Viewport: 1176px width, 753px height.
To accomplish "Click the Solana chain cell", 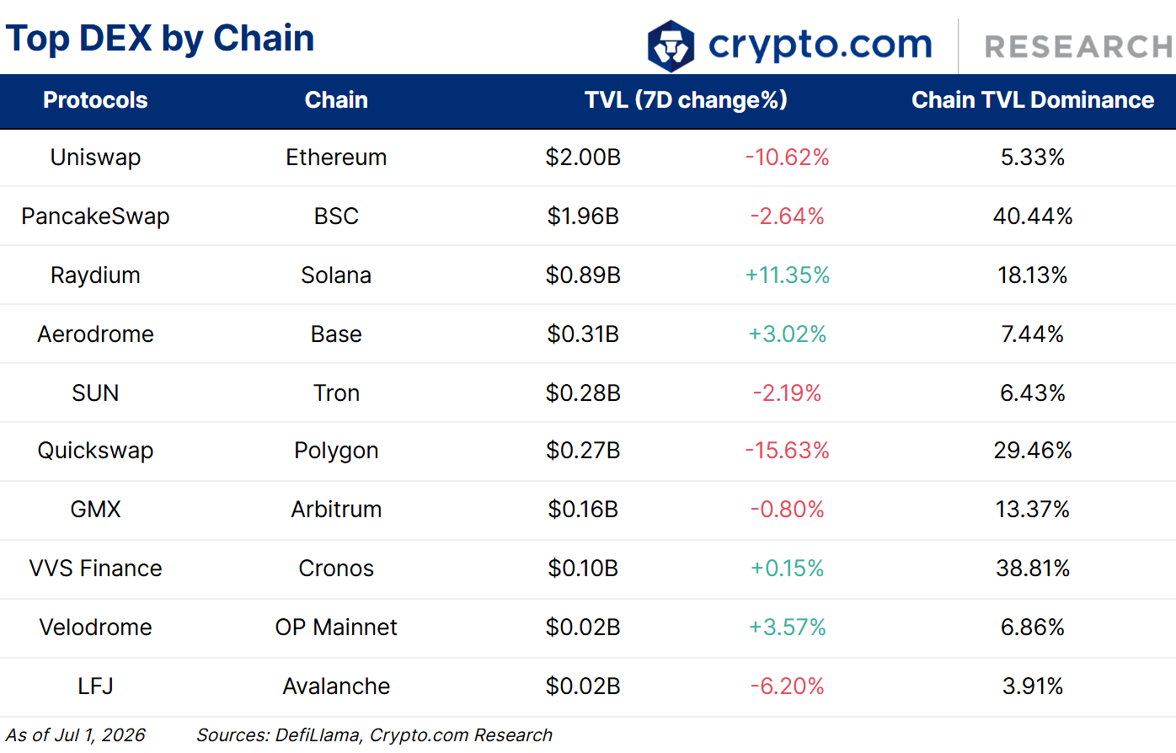I will (336, 275).
